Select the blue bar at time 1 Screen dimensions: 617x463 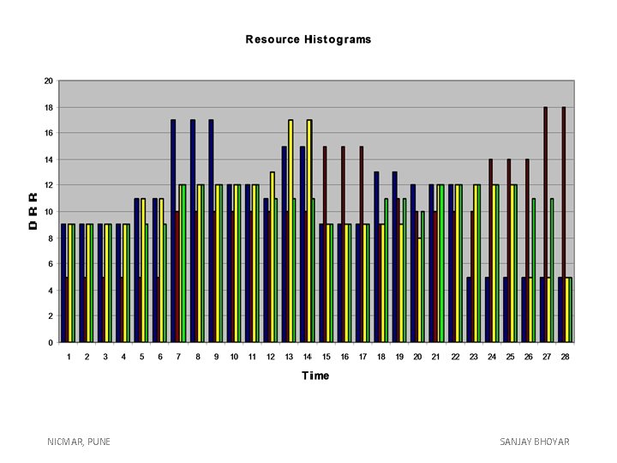(63, 283)
